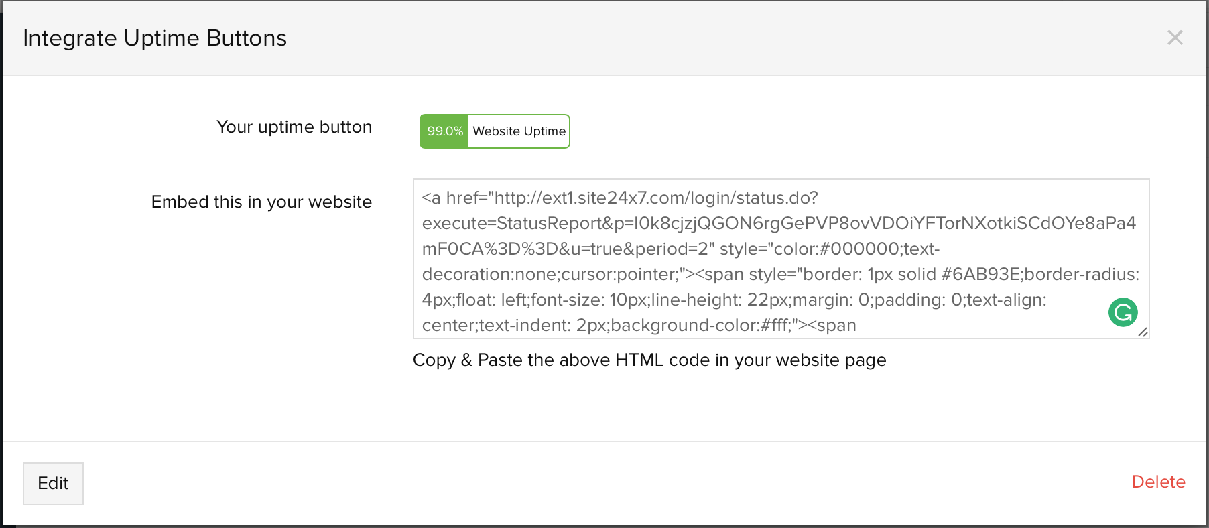Click the Grammarly icon in the embed box
The width and height of the screenshot is (1209, 528).
pyautogui.click(x=1123, y=312)
